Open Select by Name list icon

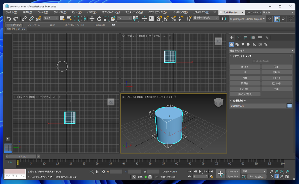coord(69,19)
